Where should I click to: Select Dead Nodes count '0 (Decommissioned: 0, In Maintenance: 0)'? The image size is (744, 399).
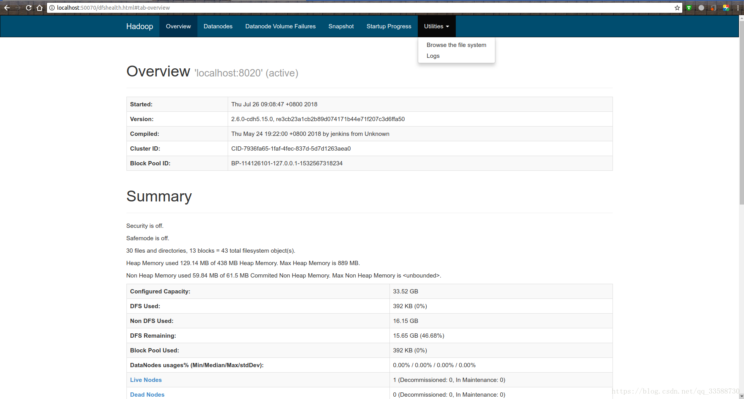[x=449, y=395]
